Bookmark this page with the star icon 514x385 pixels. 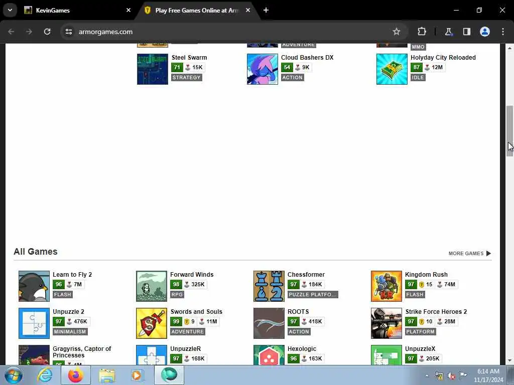(x=397, y=32)
